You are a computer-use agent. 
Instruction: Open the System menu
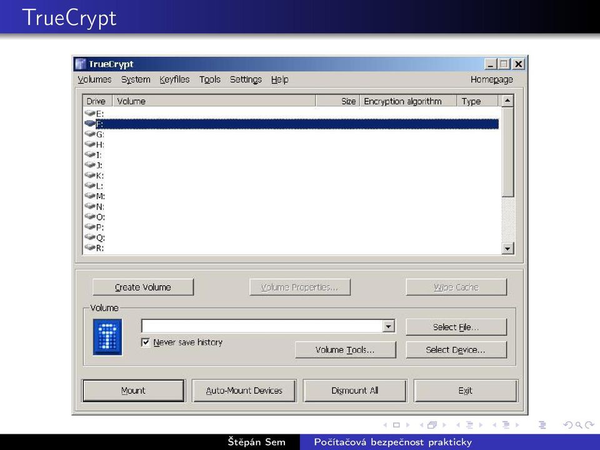(136, 79)
